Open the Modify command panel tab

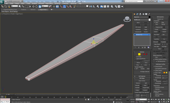pyautogui.click(x=138, y=14)
